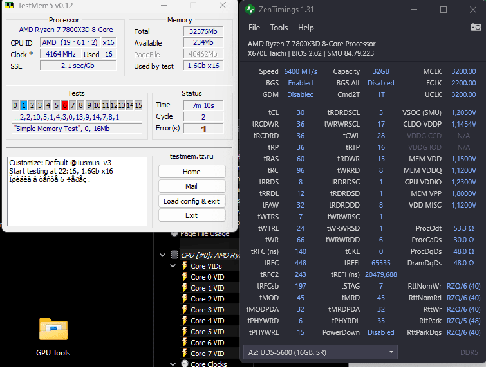Click the ZenTimings app logo icon
Screen dimensions: 486x367
[250, 10]
